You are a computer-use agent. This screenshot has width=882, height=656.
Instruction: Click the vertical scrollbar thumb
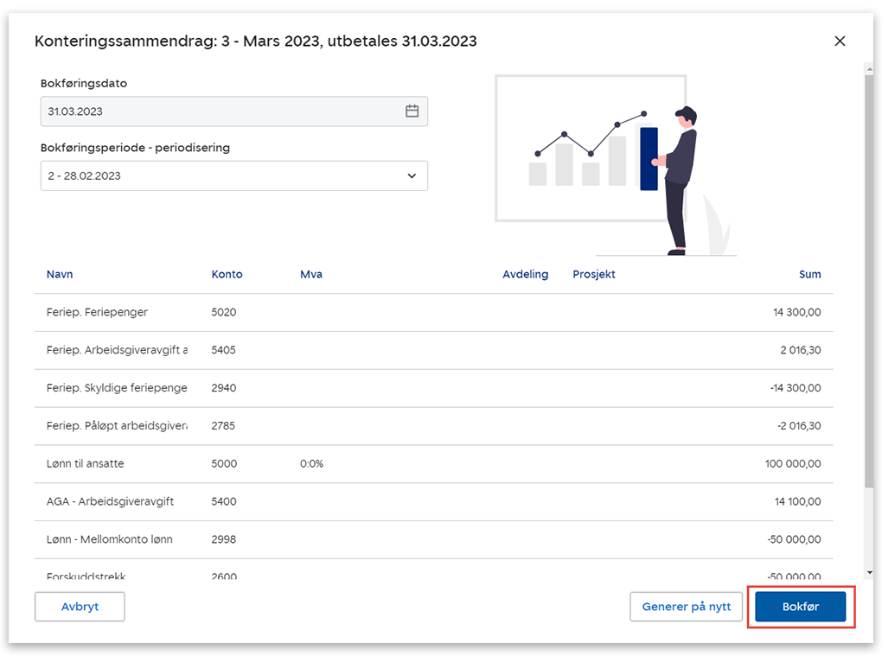[868, 277]
